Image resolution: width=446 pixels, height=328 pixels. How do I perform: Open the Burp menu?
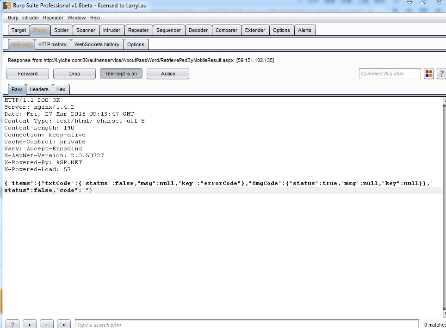click(13, 18)
